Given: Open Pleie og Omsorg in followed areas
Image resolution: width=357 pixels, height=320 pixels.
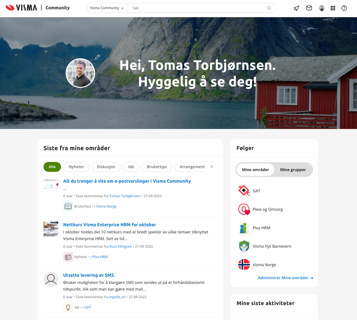Looking at the screenshot, I should 268,209.
